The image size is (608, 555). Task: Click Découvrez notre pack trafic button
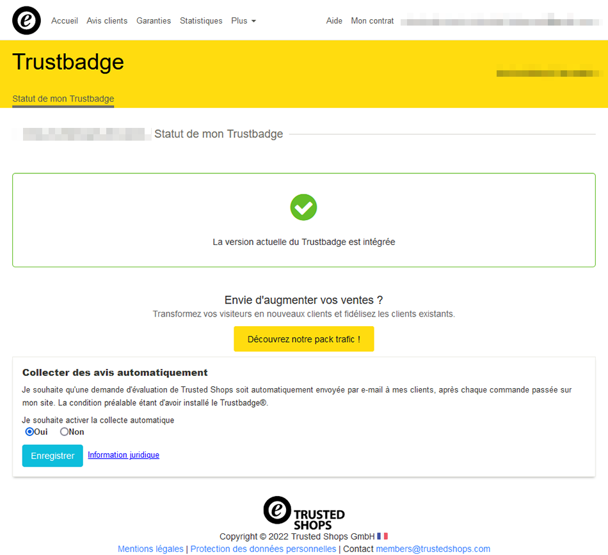(x=304, y=339)
